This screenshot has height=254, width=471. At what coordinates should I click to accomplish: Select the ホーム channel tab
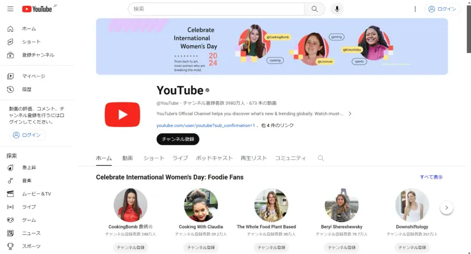tap(104, 158)
